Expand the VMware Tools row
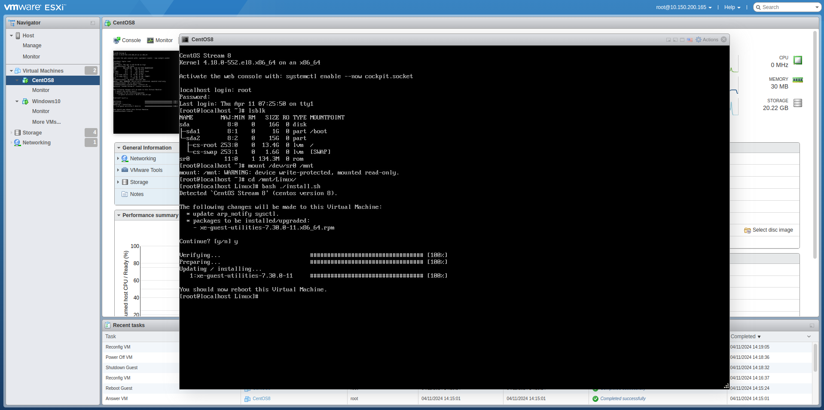 coord(118,170)
